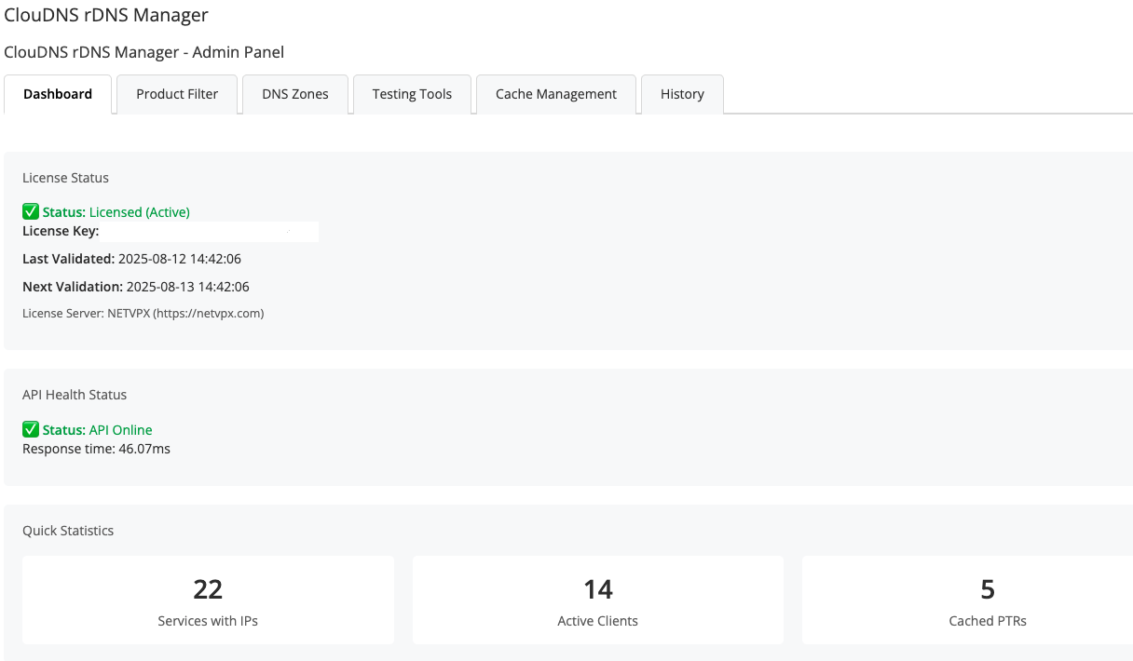View the History tab
This screenshot has height=661, width=1133.
tap(682, 94)
